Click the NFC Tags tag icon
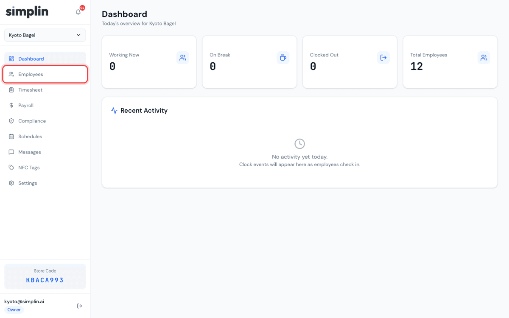Image resolution: width=509 pixels, height=318 pixels. point(11,167)
